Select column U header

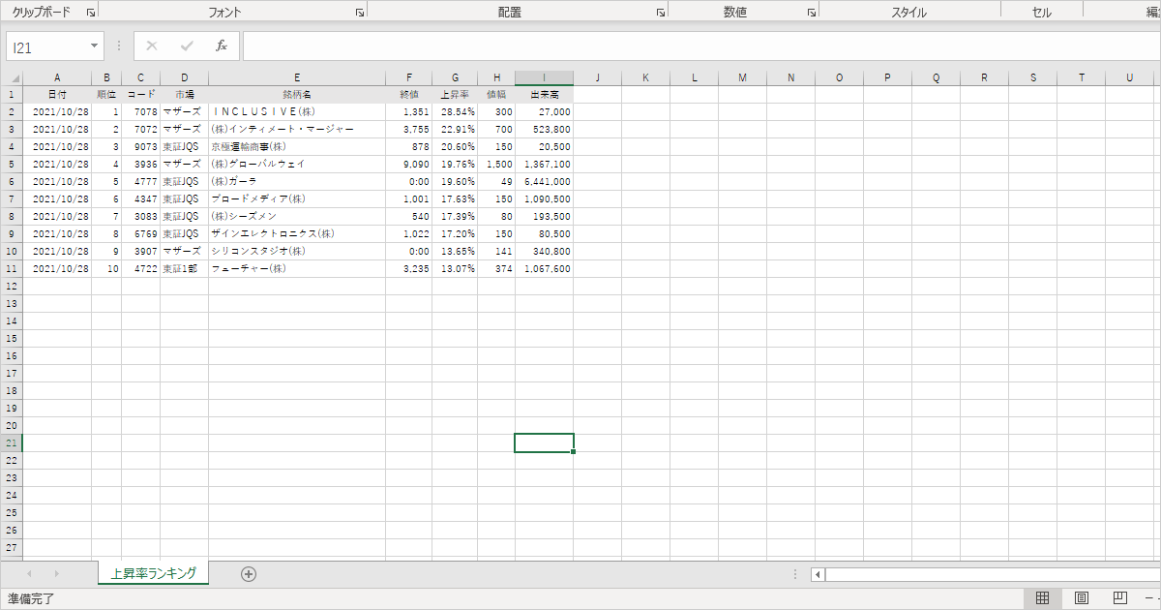(x=1129, y=78)
